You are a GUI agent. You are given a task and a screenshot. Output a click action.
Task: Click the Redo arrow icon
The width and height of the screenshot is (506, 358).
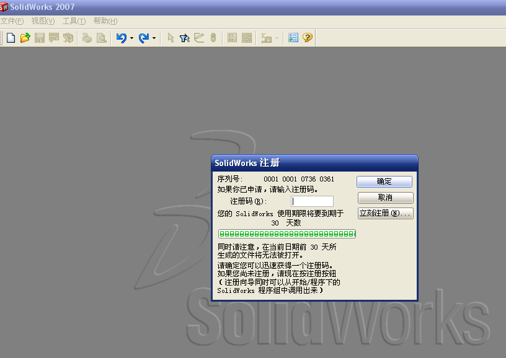(x=144, y=38)
